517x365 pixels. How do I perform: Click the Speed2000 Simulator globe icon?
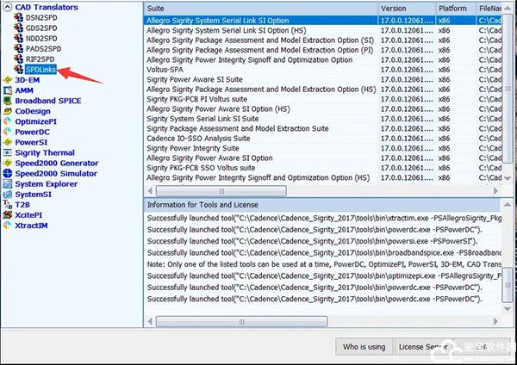coord(7,173)
